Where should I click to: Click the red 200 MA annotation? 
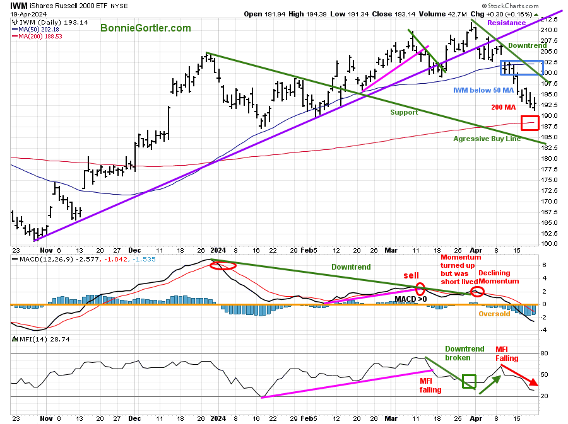coord(504,107)
